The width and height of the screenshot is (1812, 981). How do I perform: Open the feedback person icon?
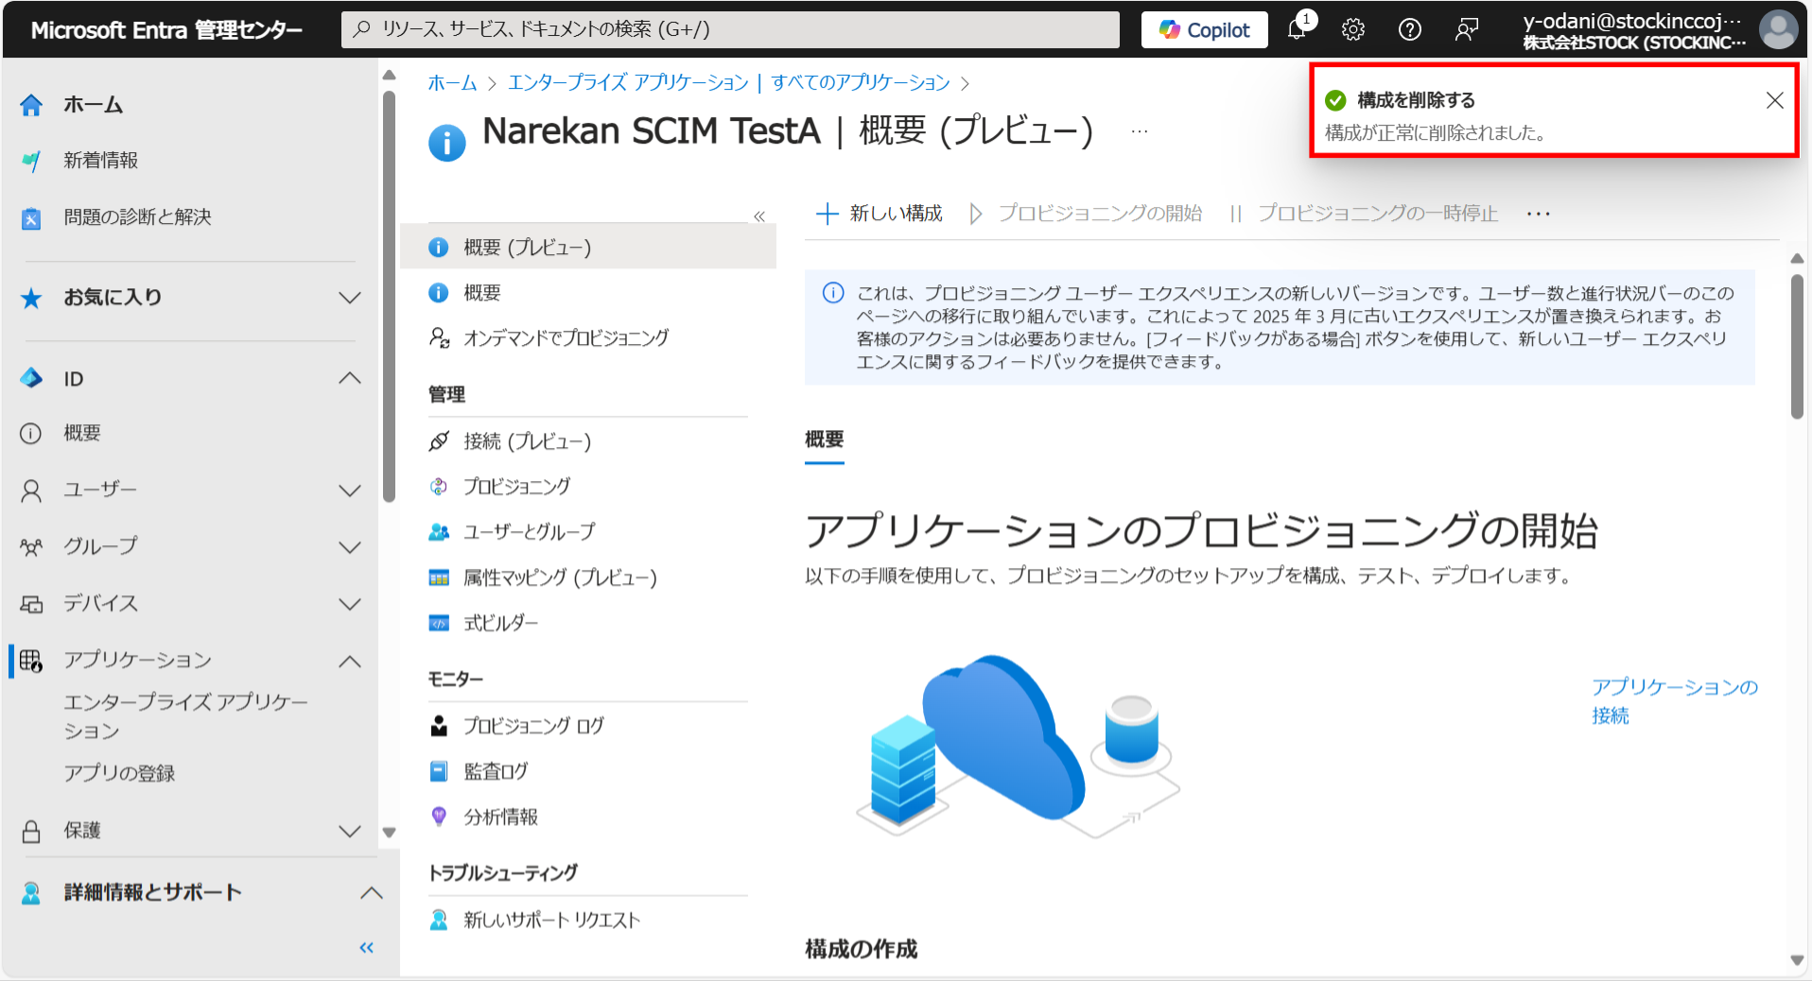1467,29
